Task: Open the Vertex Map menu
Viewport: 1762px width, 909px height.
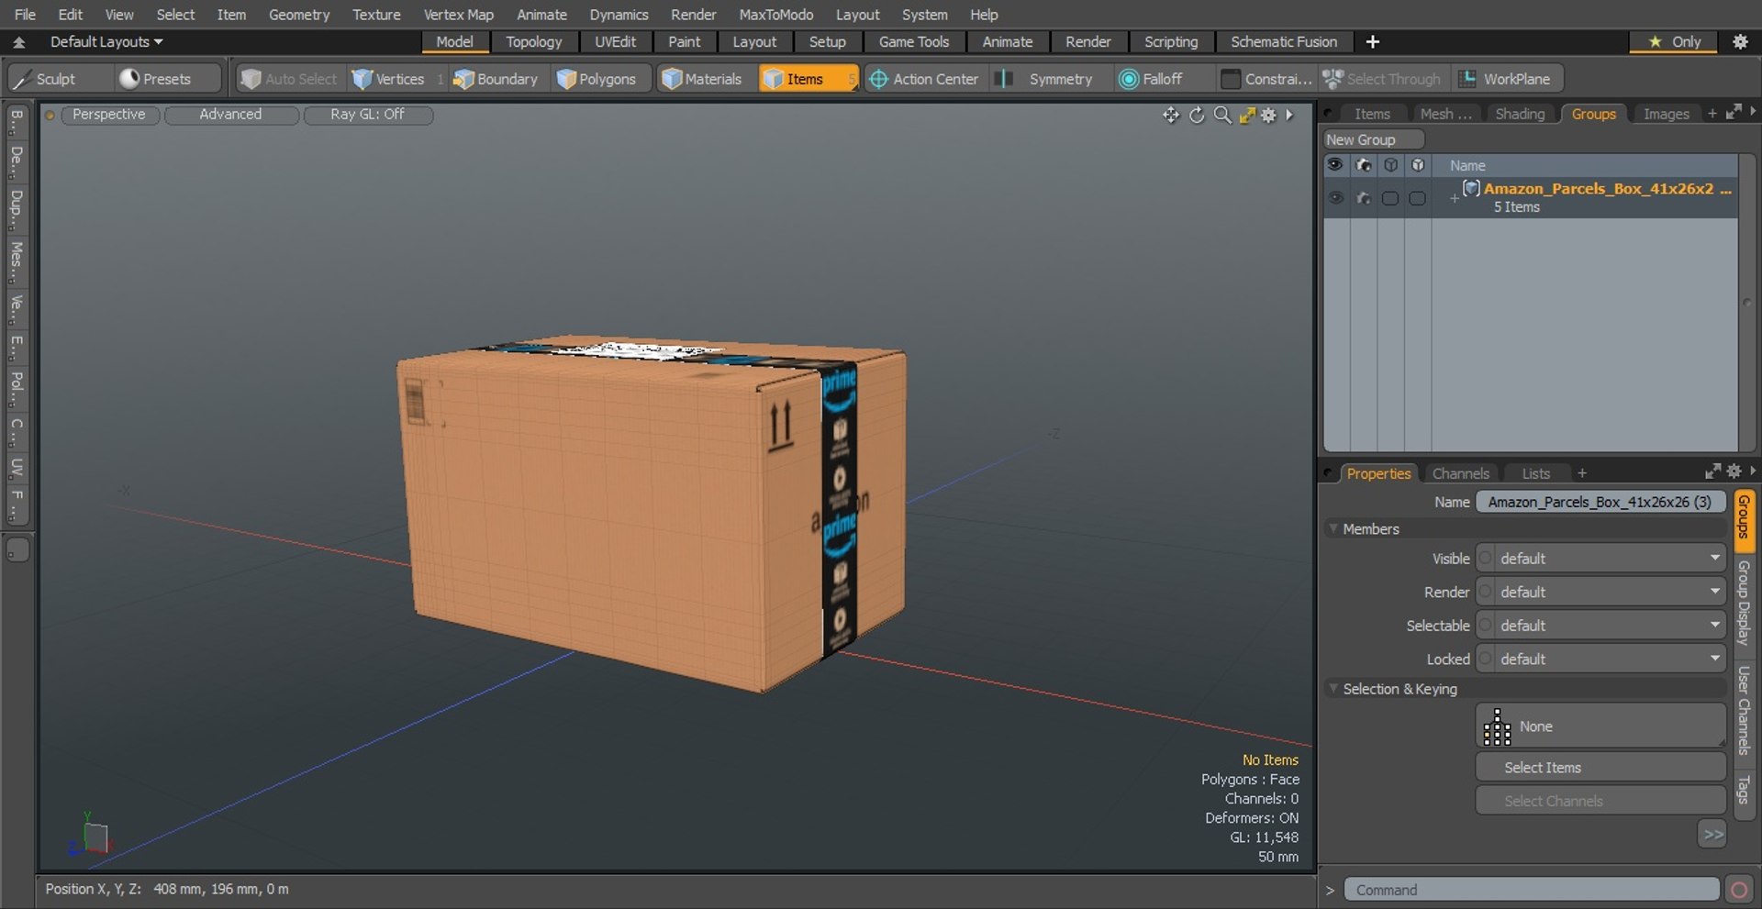Action: [x=459, y=15]
